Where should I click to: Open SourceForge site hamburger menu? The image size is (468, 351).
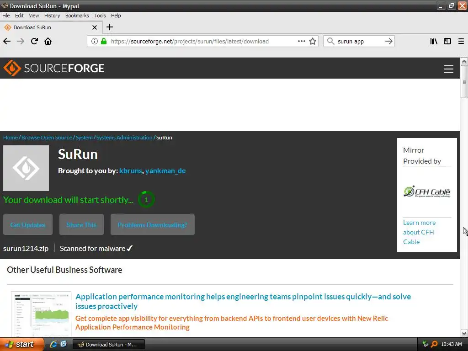(449, 69)
